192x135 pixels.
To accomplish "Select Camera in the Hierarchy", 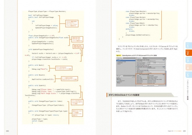I will (119, 64).
